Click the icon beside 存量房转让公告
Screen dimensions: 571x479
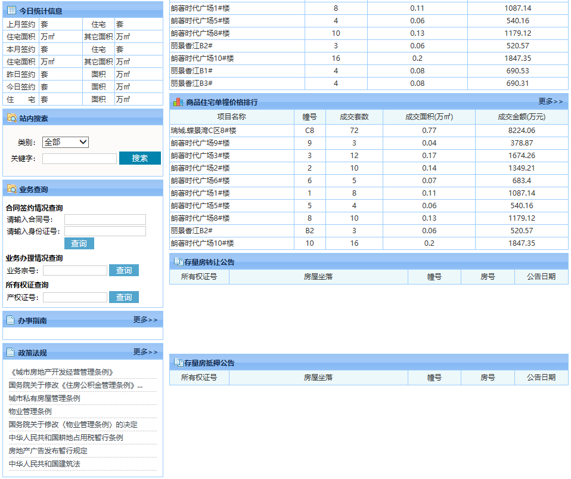click(x=178, y=262)
